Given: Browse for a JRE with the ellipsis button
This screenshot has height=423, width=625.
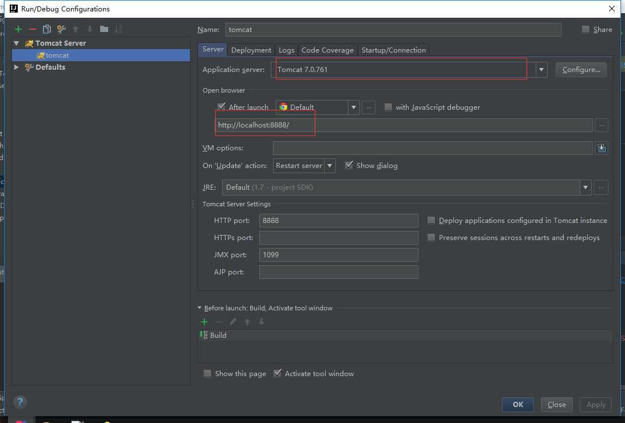Looking at the screenshot, I should [x=601, y=187].
